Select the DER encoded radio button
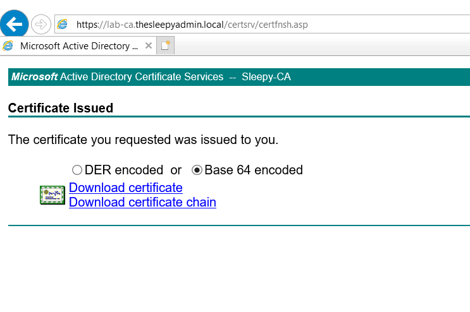470x312 pixels. click(77, 170)
